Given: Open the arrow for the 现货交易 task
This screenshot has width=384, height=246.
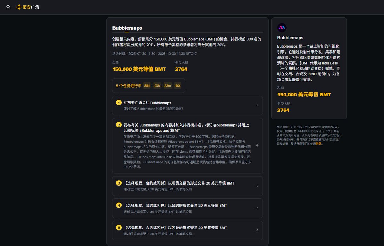Looking at the screenshot, I should pos(257,186).
